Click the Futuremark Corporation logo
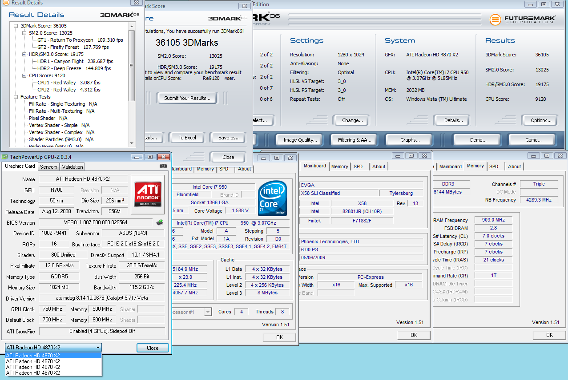The image size is (568, 380). click(x=523, y=20)
